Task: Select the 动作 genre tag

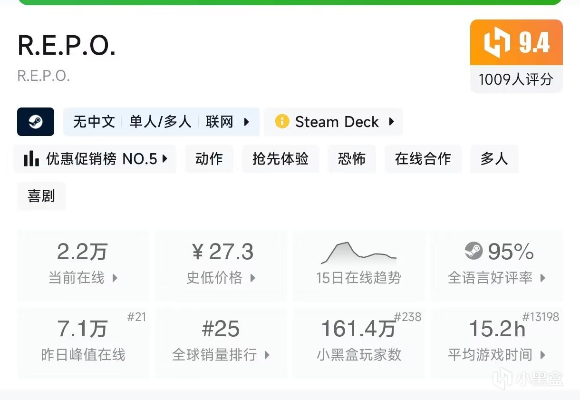Action: point(209,159)
